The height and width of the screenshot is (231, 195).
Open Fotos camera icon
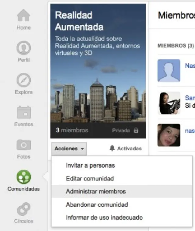(23, 145)
